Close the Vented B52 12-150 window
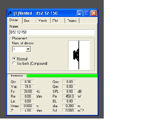The width and height of the screenshot is (166, 125). point(94,13)
